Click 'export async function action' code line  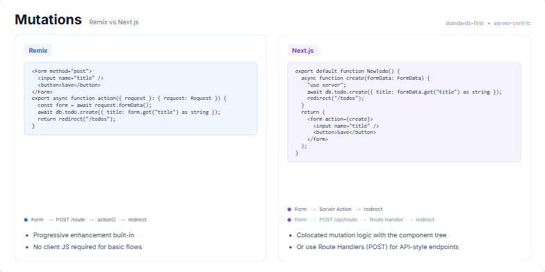pos(129,99)
